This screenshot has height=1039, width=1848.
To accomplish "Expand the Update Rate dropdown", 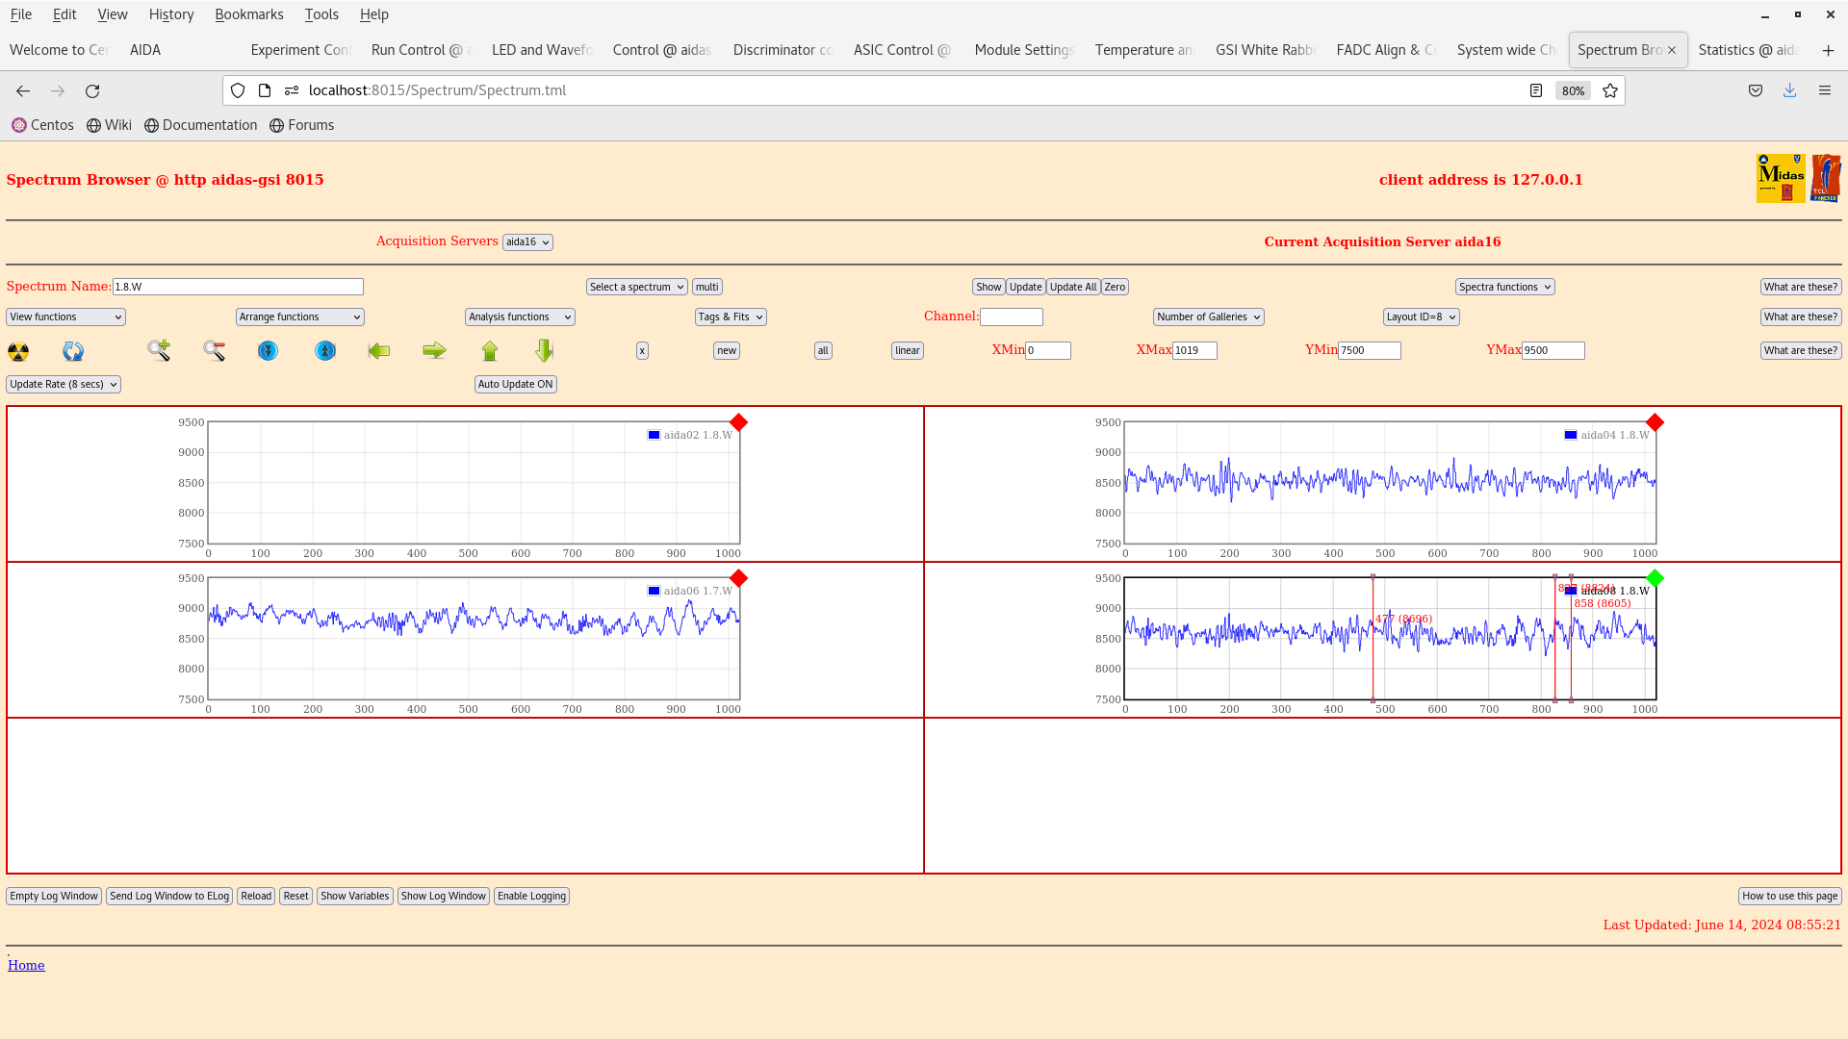I will coord(64,384).
